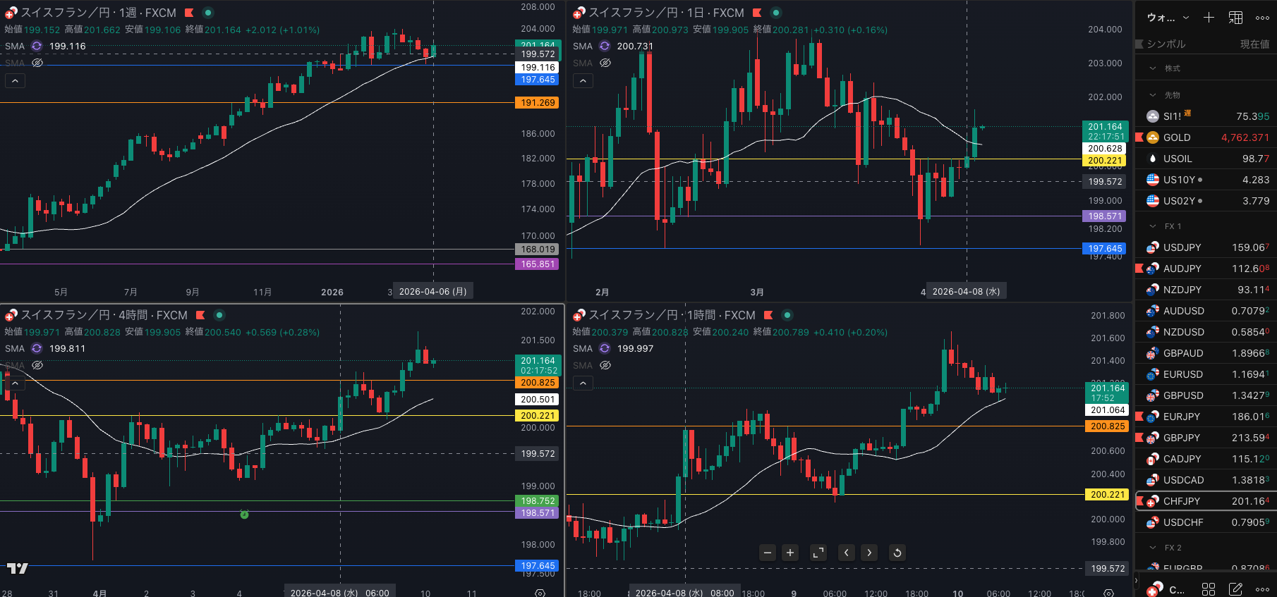Viewport: 1277px width, 597px height.
Task: Toggle the hidden SMA eye on the 1-hour chart
Action: pos(605,365)
